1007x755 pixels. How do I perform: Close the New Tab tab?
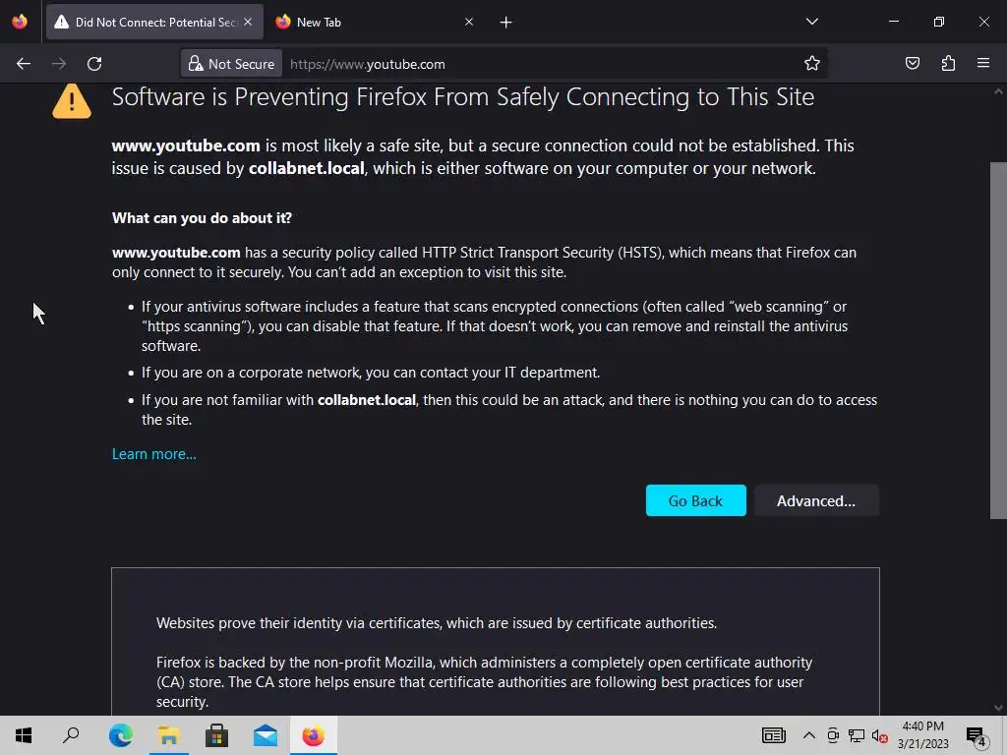tap(469, 22)
